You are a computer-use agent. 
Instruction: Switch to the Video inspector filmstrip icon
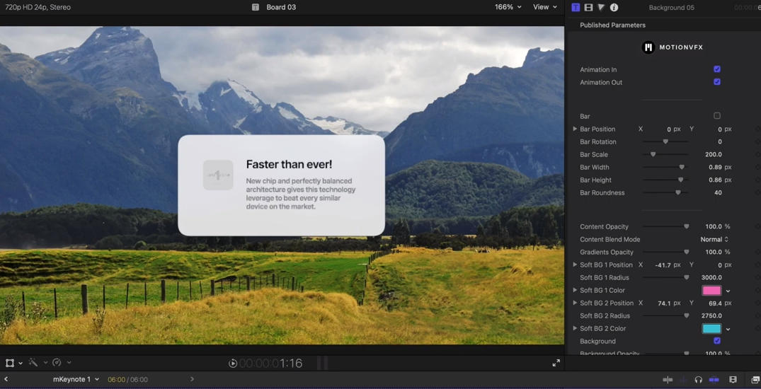click(588, 7)
